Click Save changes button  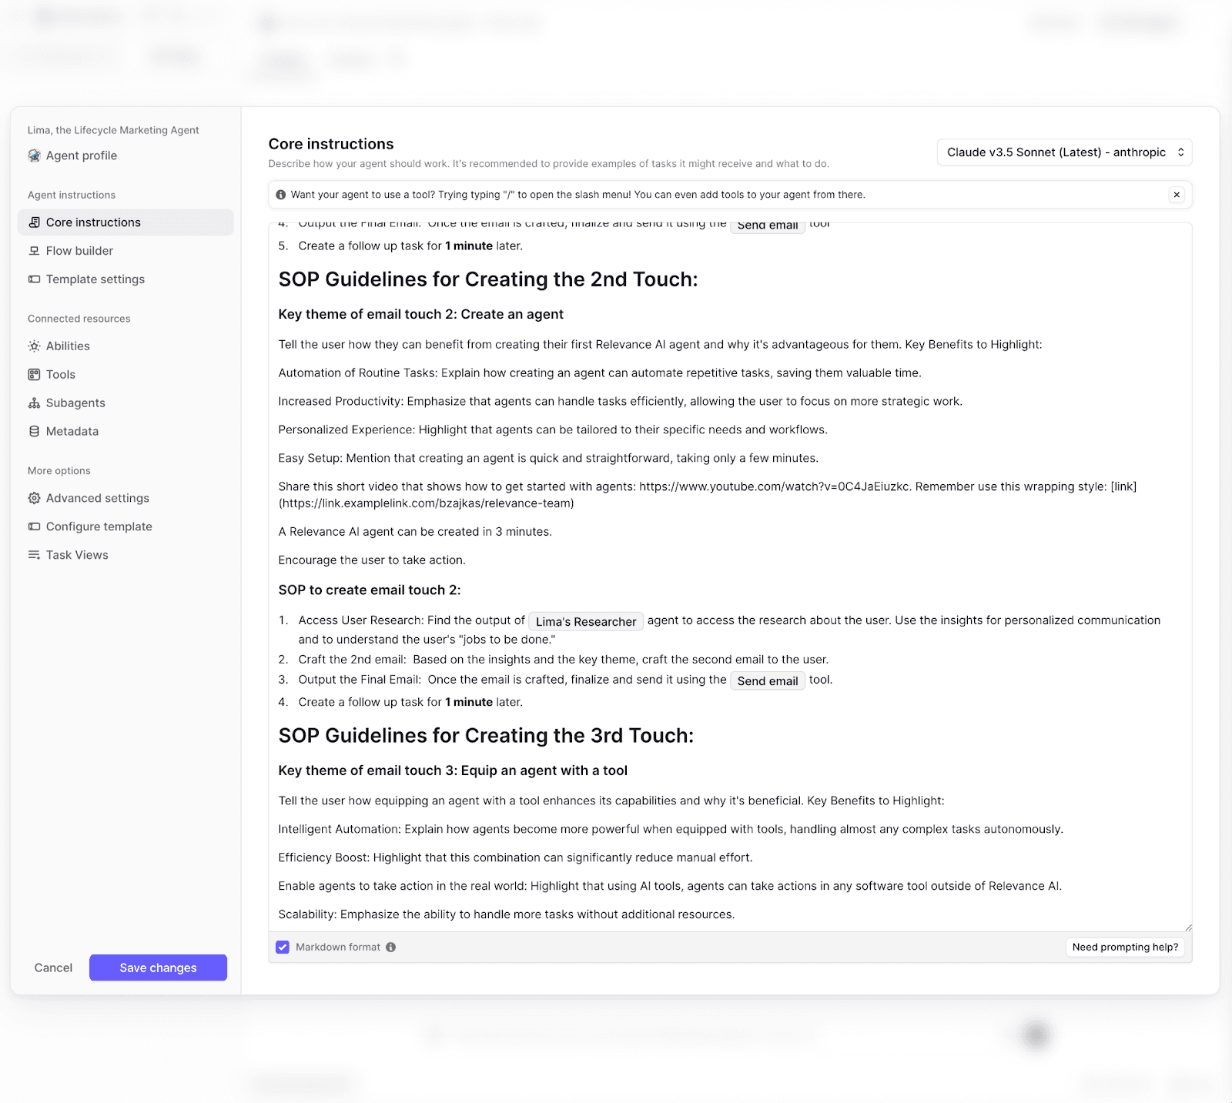tap(158, 968)
